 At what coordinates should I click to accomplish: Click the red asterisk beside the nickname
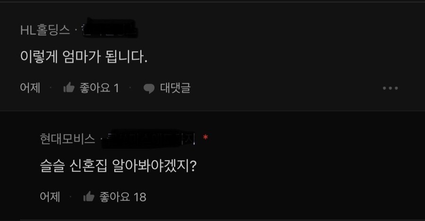click(205, 138)
